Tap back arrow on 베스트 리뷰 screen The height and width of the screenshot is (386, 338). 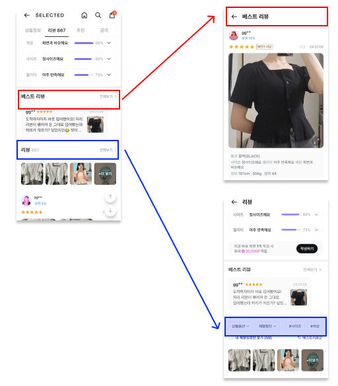pyautogui.click(x=234, y=16)
